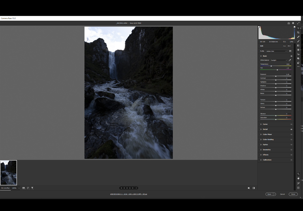The image size is (303, 211).
Task: Click the White Balance eyedropper
Action: (x=290, y=60)
